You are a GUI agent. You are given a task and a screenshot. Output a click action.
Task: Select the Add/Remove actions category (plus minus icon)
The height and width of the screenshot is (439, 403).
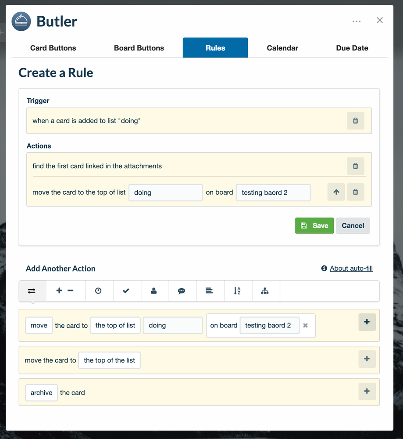pos(66,291)
